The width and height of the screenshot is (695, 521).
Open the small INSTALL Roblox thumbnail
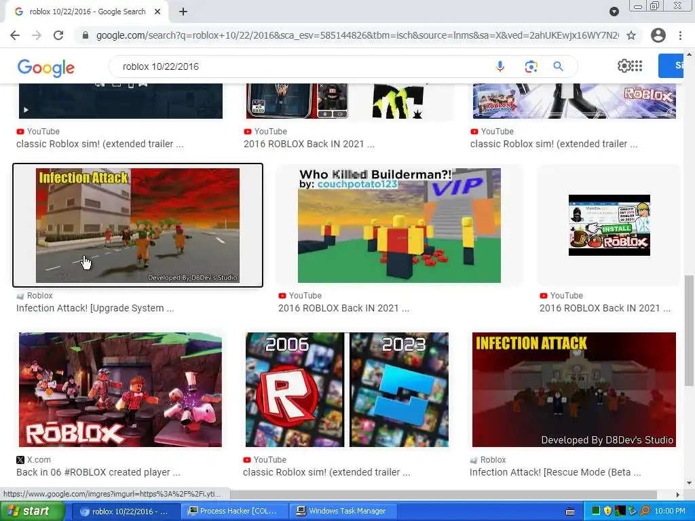(x=609, y=225)
